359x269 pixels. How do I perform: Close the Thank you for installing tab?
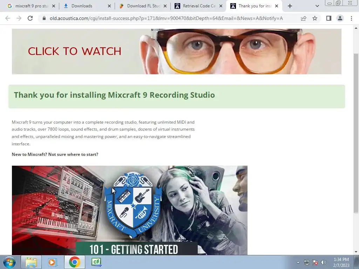coord(277,6)
